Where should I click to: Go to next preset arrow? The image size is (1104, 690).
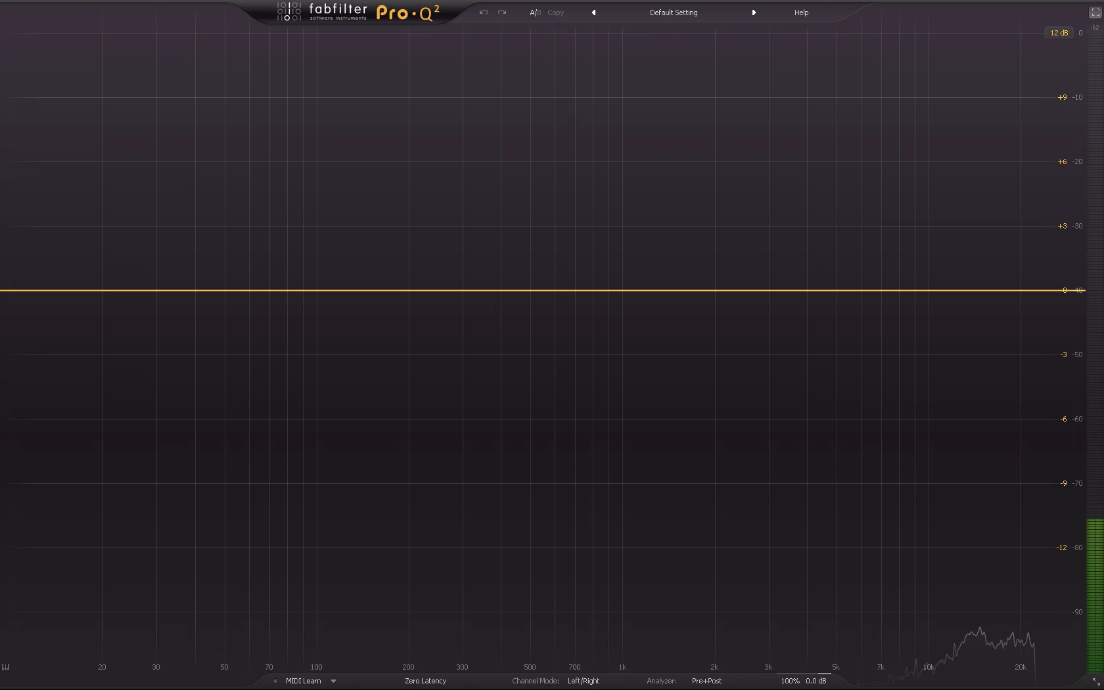[x=754, y=12]
